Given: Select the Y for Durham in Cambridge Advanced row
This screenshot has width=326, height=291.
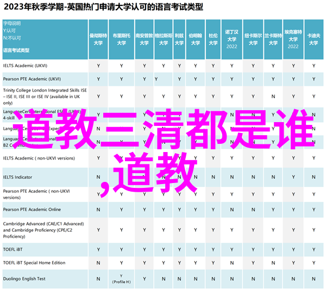Looking at the screenshot, I should (x=213, y=230).
